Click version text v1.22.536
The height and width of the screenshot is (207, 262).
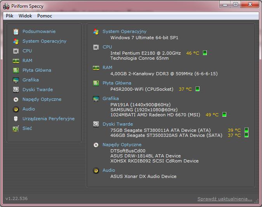click(16, 198)
